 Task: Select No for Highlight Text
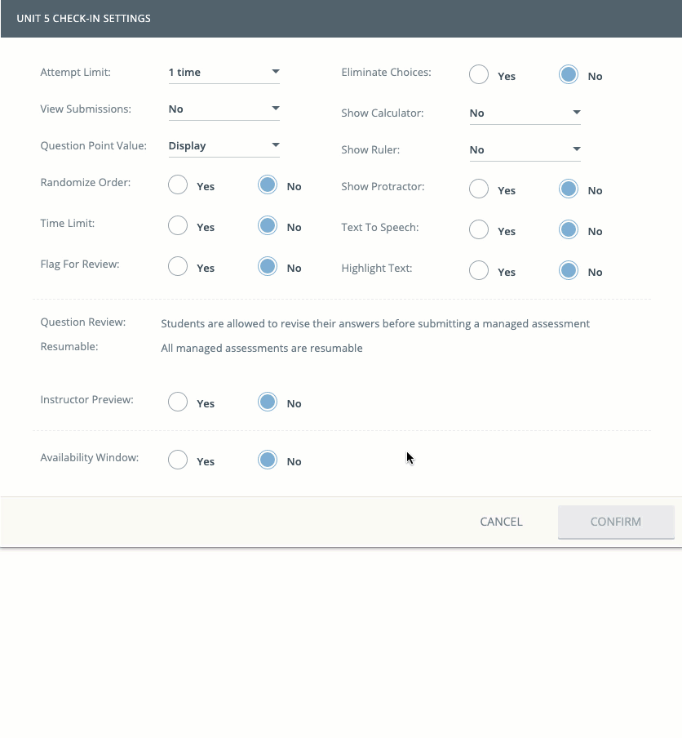(569, 271)
